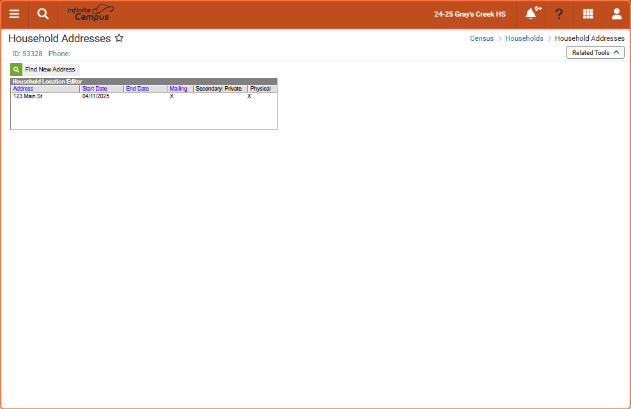Open the search magnifier tool

43,14
